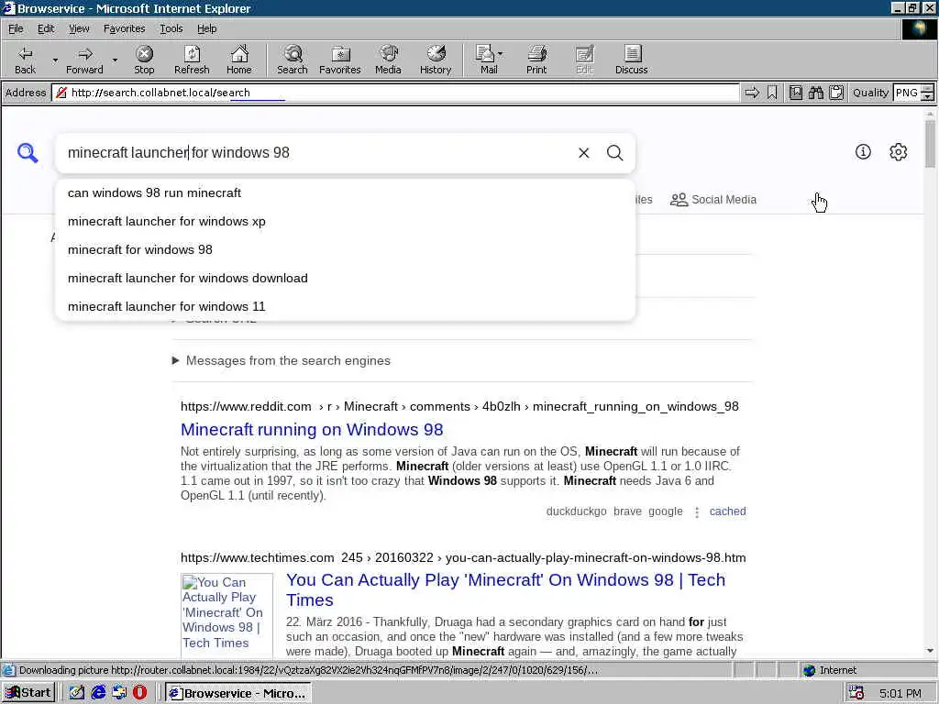Click the Internet zone in status bar
The width and height of the screenshot is (939, 704).
[x=830, y=670]
